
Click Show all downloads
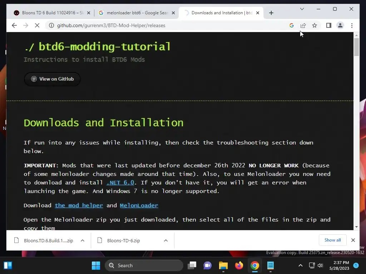click(332, 240)
